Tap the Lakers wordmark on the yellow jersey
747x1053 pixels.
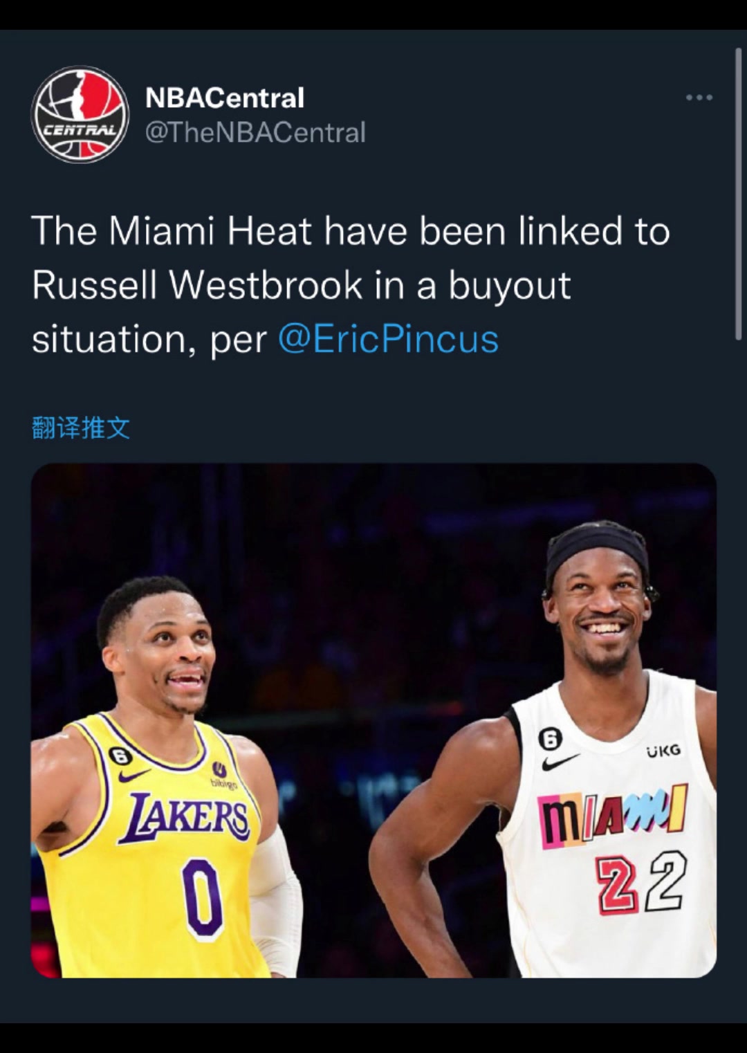[x=185, y=818]
